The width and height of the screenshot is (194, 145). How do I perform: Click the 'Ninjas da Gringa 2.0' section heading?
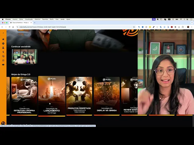[21, 74]
